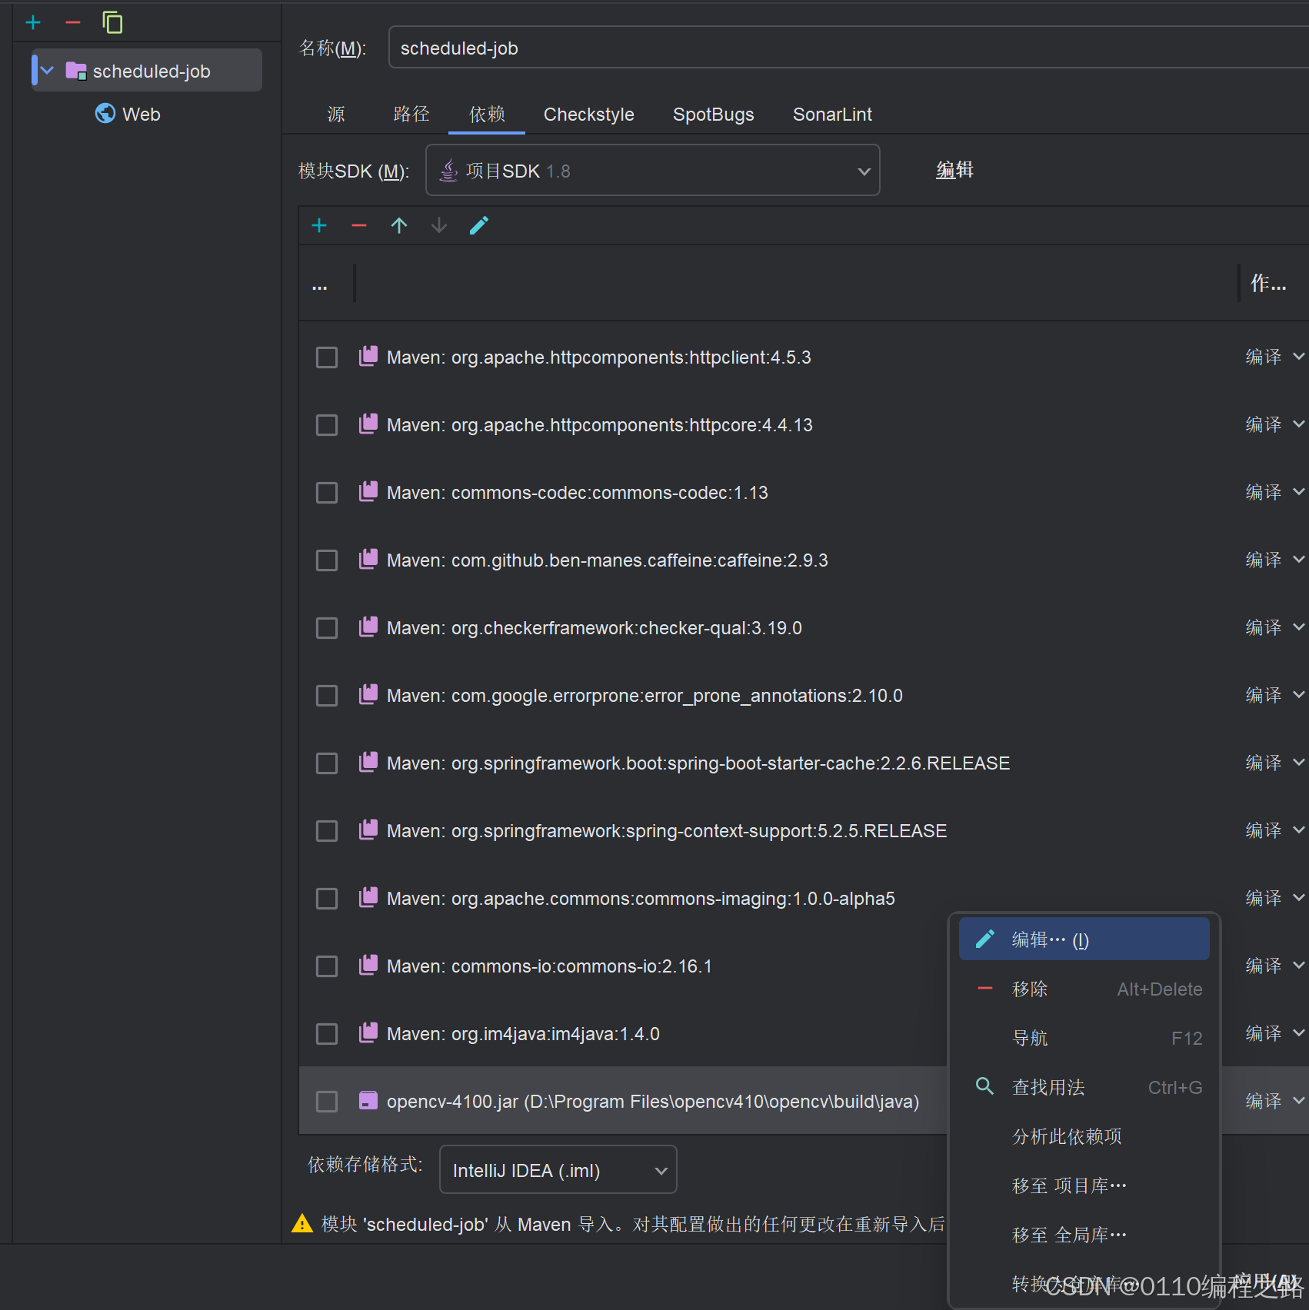
Task: Click the library icon next to commons-io dependency
Action: coord(368,965)
